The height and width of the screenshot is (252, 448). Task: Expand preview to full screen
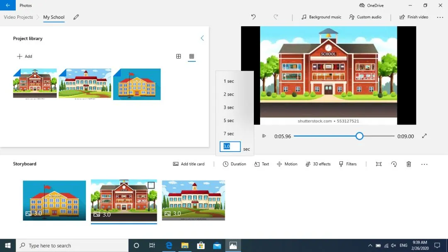point(424,136)
